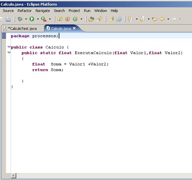Expand the Back navigation history dropdown
The image size is (192, 180).
pyautogui.click(x=168, y=19)
